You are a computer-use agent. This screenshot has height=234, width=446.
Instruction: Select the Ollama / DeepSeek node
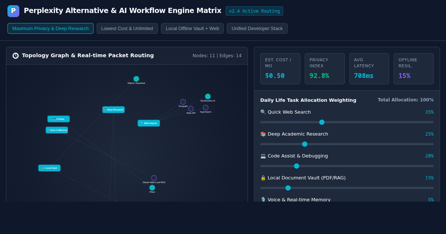coord(136,79)
